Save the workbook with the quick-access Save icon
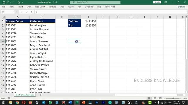Image resolution: width=188 pixels, height=105 pixels. click(x=4, y=2)
